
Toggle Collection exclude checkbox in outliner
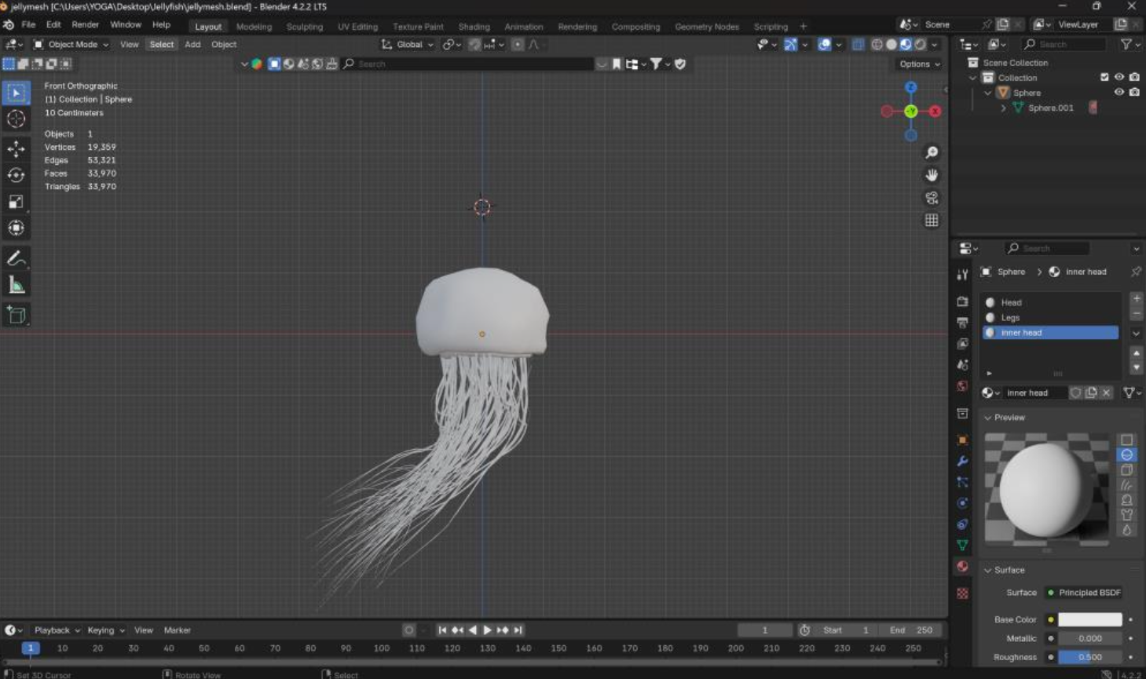coord(1104,78)
